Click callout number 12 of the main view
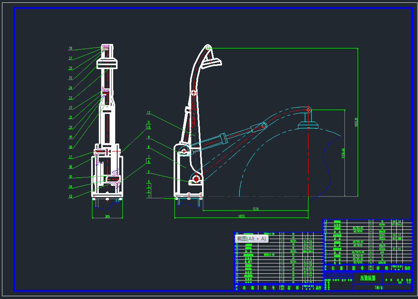The width and height of the screenshot is (418, 299). [148, 113]
